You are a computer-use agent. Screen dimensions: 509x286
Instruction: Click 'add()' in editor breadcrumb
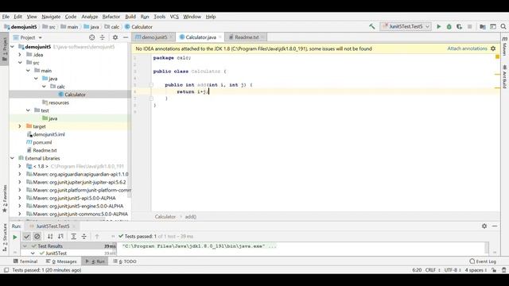(x=191, y=217)
